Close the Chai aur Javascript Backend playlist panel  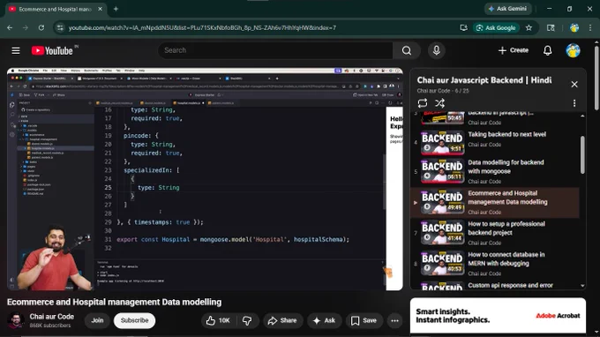tap(574, 84)
